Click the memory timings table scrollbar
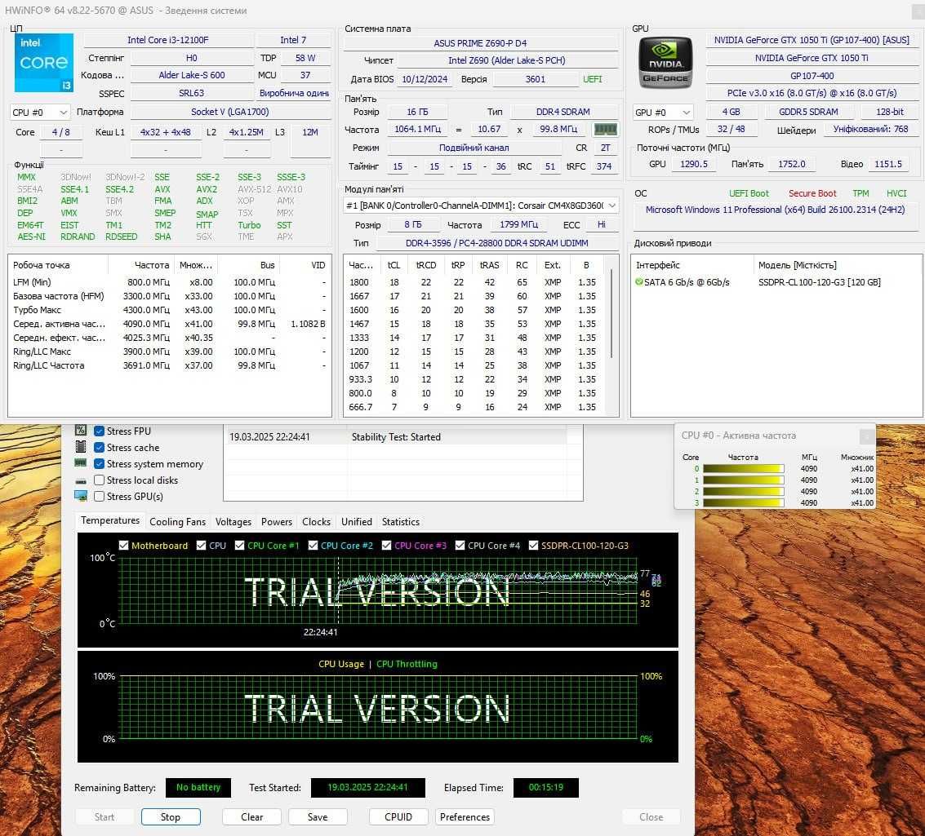The width and height of the screenshot is (925, 836). (611, 313)
